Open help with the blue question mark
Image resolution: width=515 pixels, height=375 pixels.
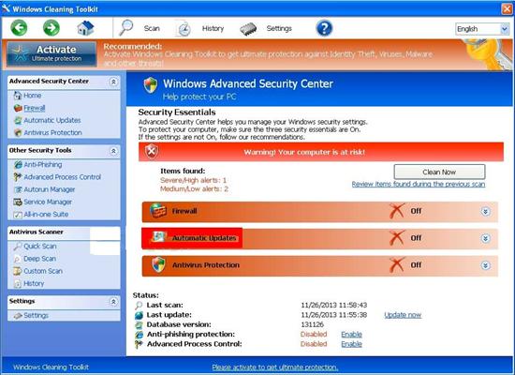(x=324, y=28)
